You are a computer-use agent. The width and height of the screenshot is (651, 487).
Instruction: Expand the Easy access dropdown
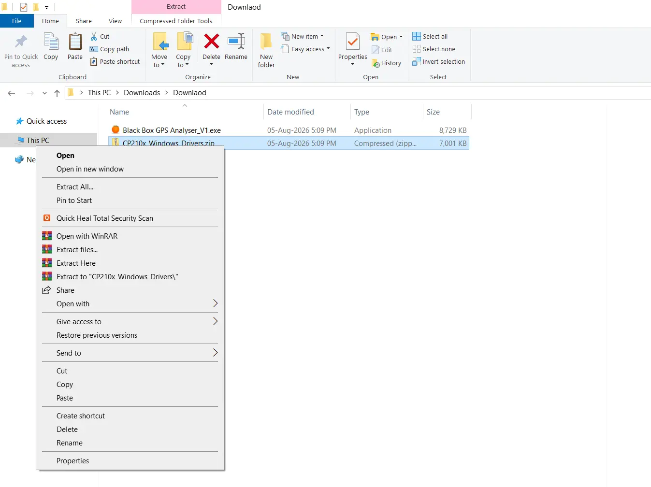tap(328, 49)
